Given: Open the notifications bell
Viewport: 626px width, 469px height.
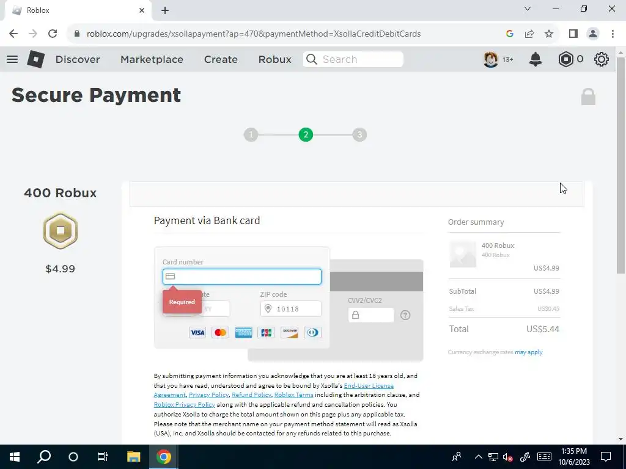Looking at the screenshot, I should coord(536,59).
